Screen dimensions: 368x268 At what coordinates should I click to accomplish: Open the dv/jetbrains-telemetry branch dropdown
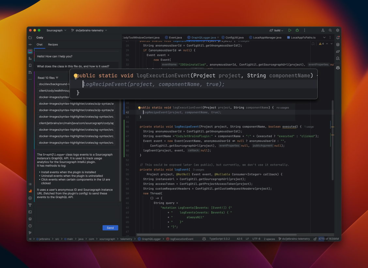(x=89, y=31)
